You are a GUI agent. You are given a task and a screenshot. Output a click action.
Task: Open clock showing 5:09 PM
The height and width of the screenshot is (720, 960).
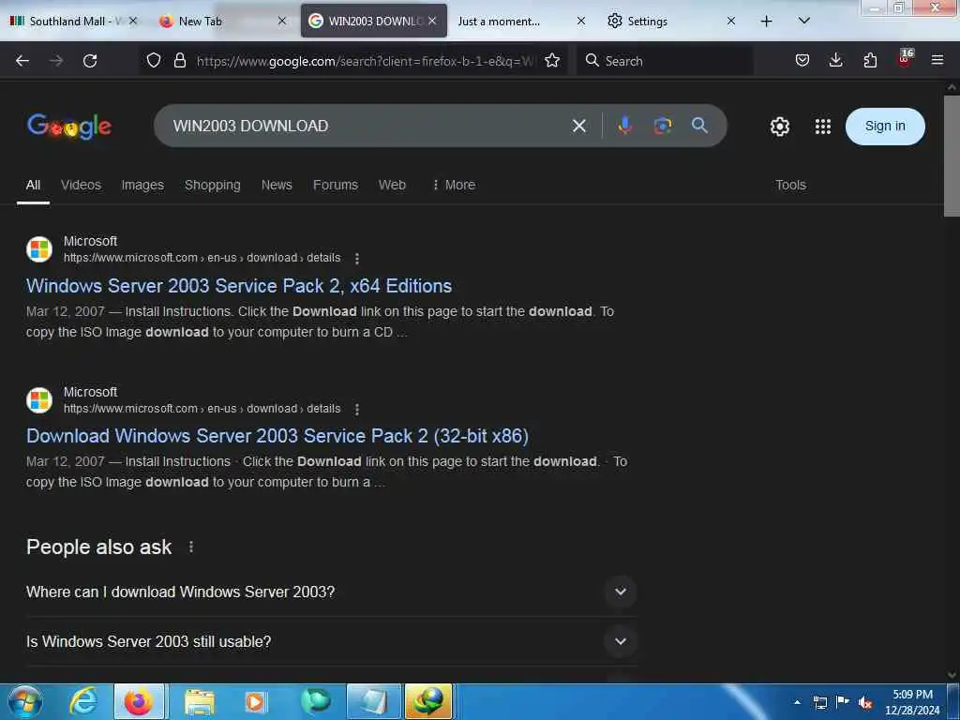tap(912, 702)
